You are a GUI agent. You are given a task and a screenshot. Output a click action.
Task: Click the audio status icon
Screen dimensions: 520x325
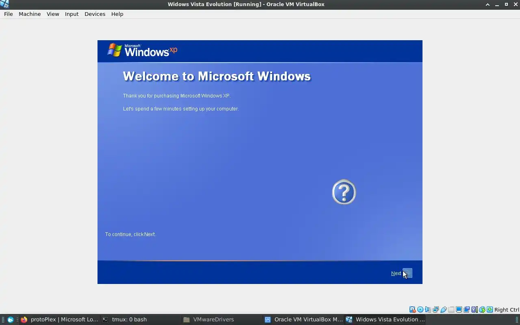coord(428,310)
